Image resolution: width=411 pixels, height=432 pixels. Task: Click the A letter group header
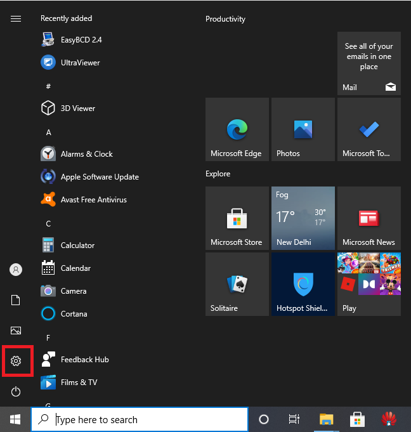pyautogui.click(x=48, y=133)
